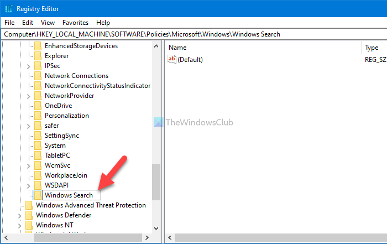
Task: Click the Registry Editor app icon in title bar
Action: click(9, 9)
